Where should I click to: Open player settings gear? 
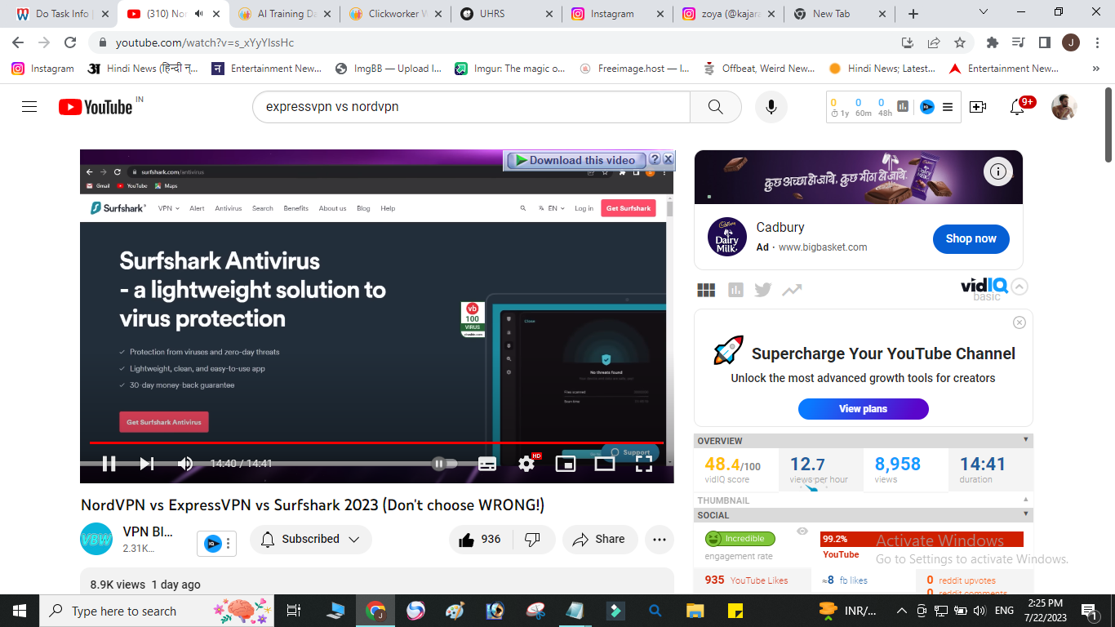click(x=527, y=463)
